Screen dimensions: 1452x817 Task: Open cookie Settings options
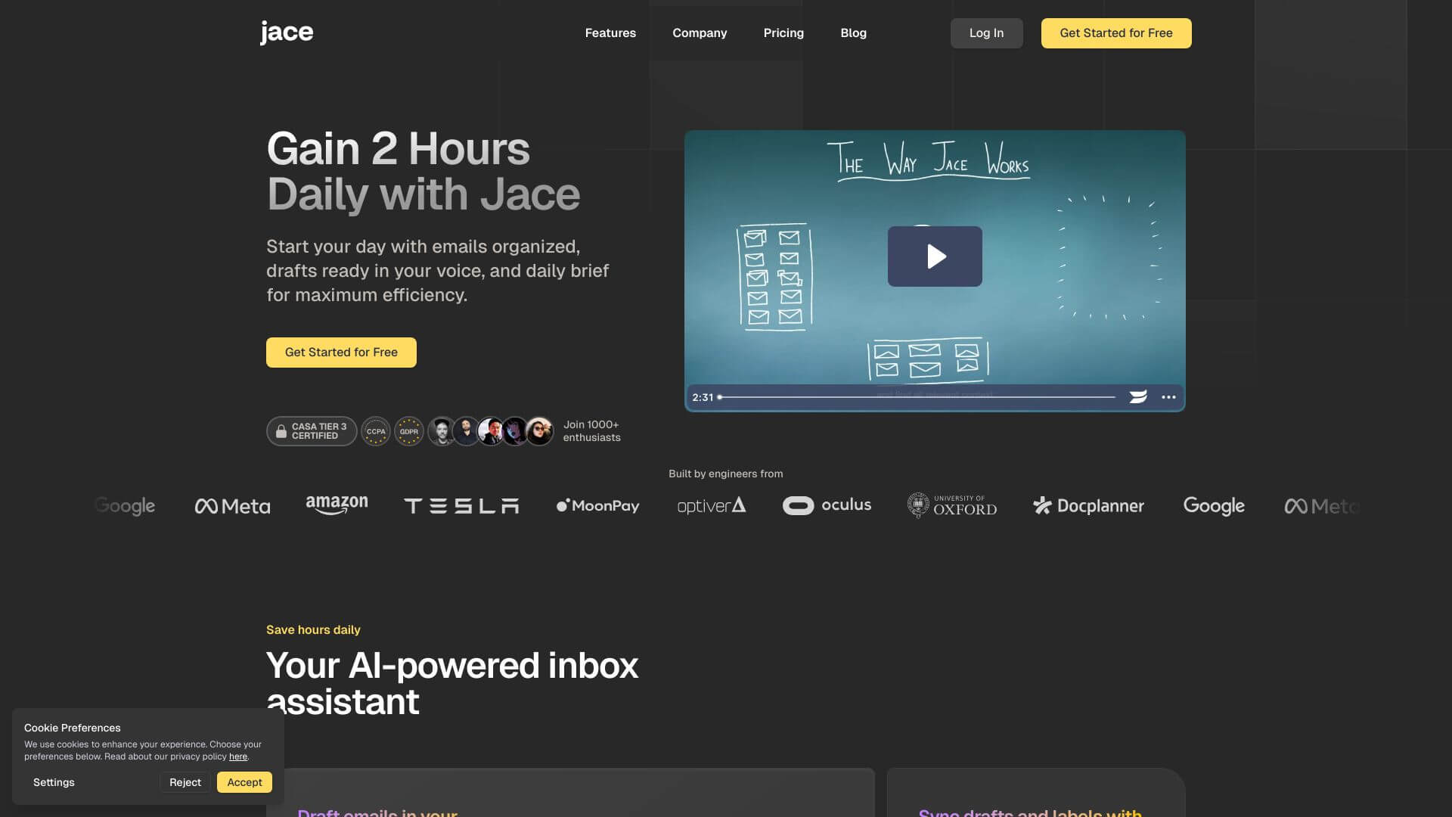click(x=54, y=782)
